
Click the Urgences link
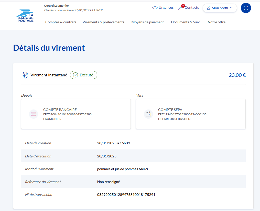click(x=166, y=7)
